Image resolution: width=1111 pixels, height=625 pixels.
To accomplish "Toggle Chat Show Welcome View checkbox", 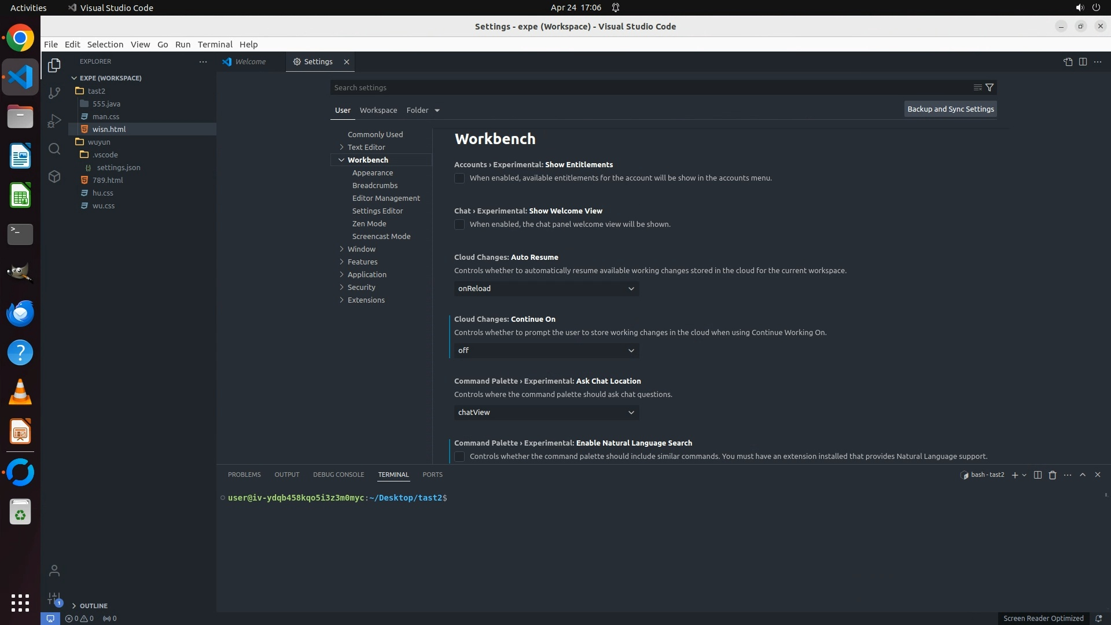I will (459, 225).
